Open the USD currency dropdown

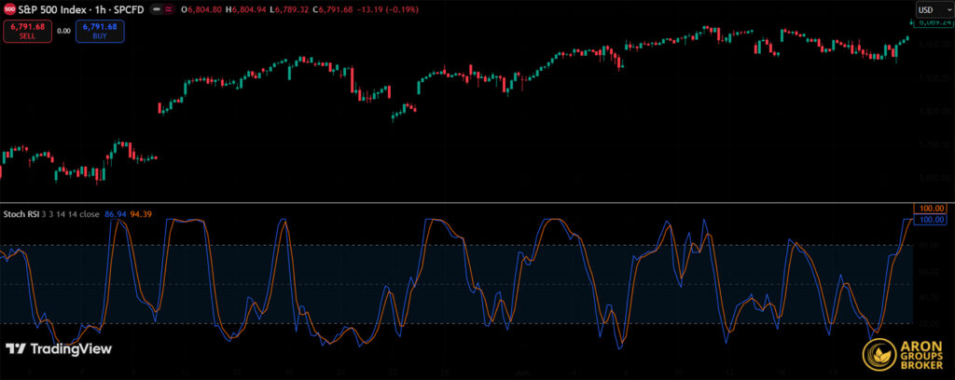click(929, 9)
